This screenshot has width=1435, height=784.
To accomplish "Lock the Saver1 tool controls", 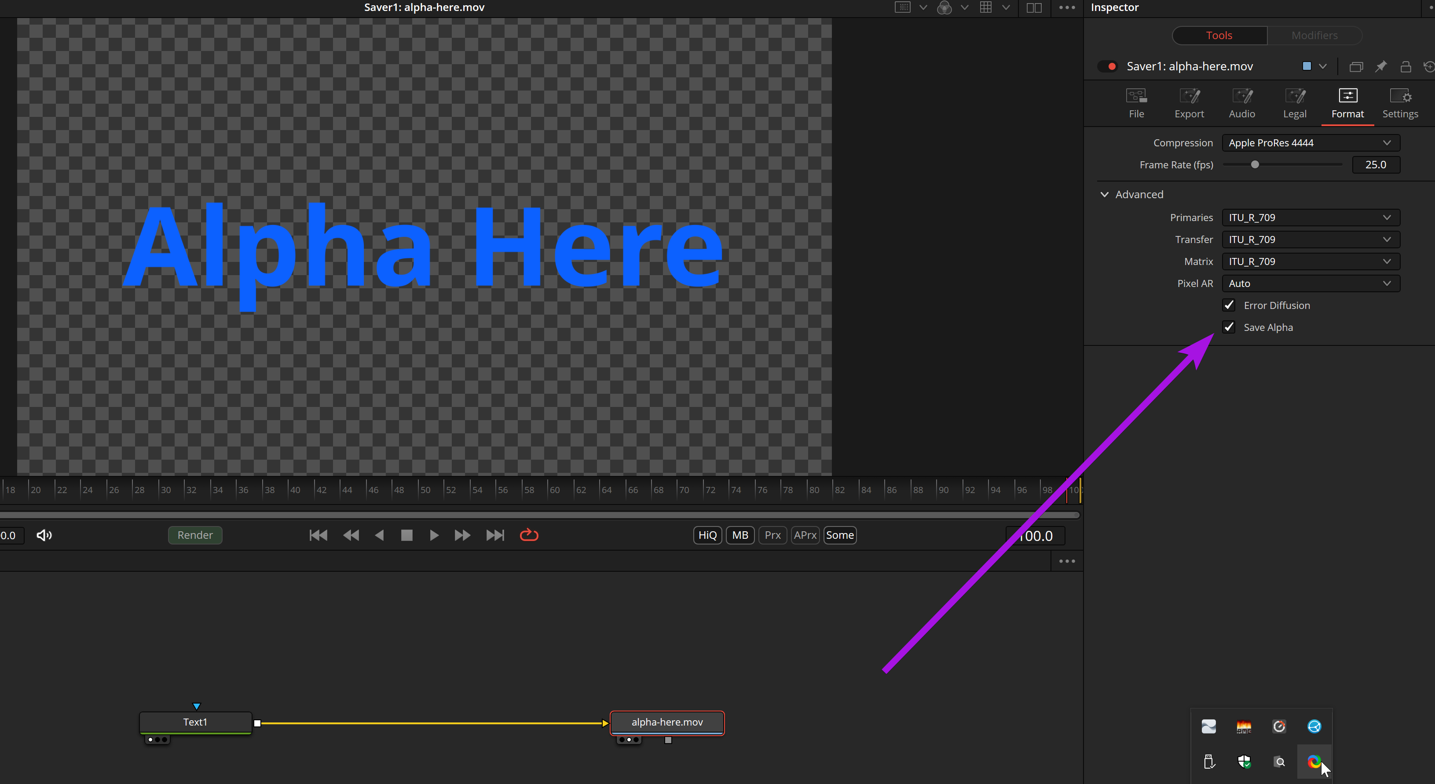I will [1406, 67].
